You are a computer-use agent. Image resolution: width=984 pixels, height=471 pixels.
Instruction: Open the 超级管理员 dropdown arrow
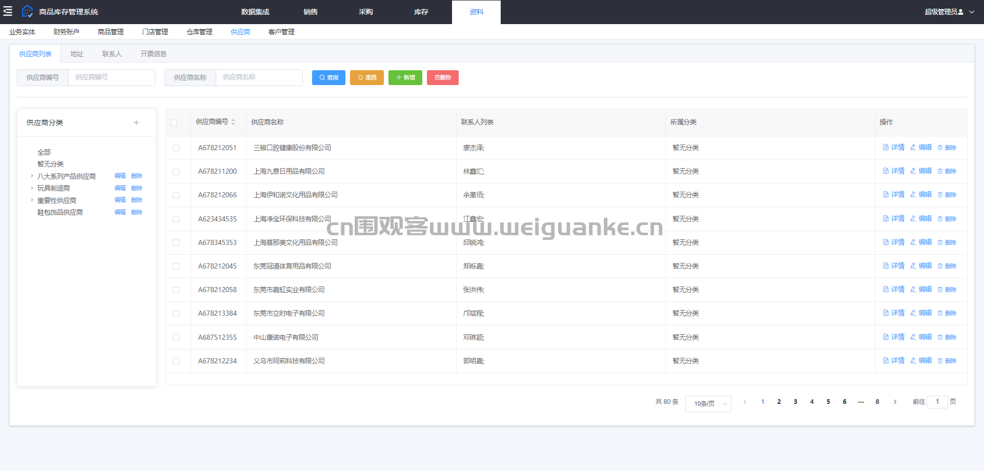(972, 12)
